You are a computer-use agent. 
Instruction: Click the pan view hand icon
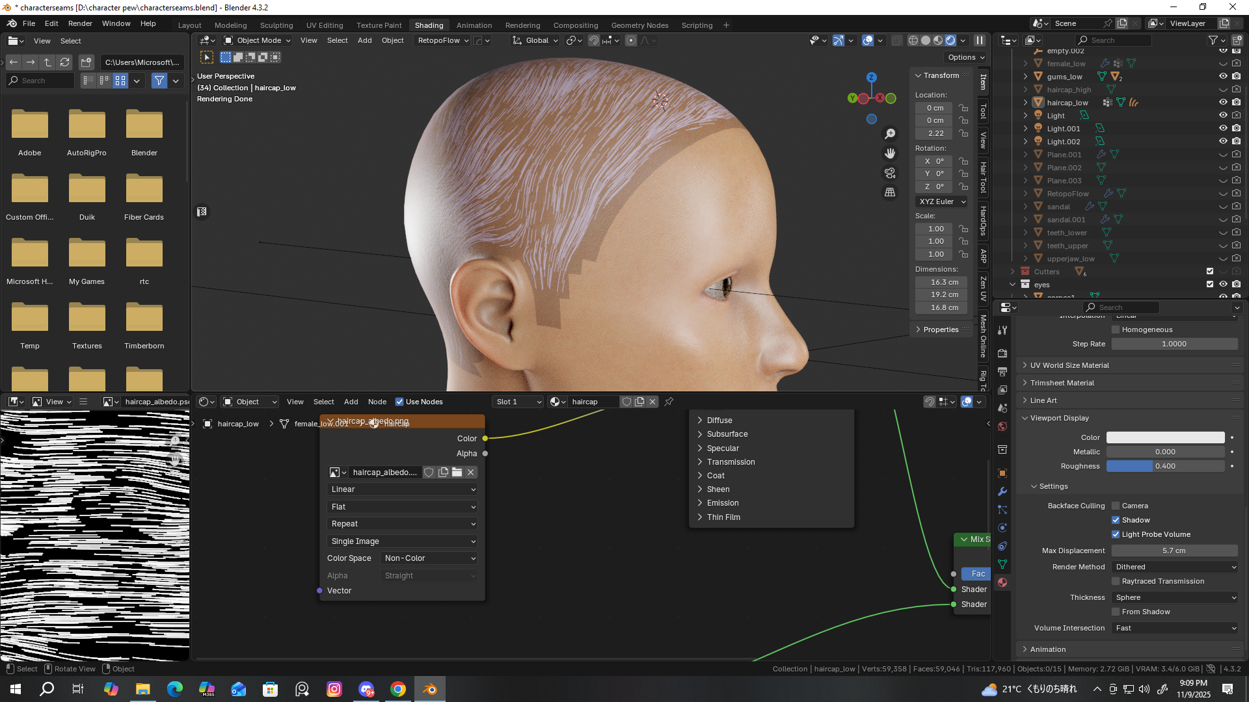[x=890, y=153]
